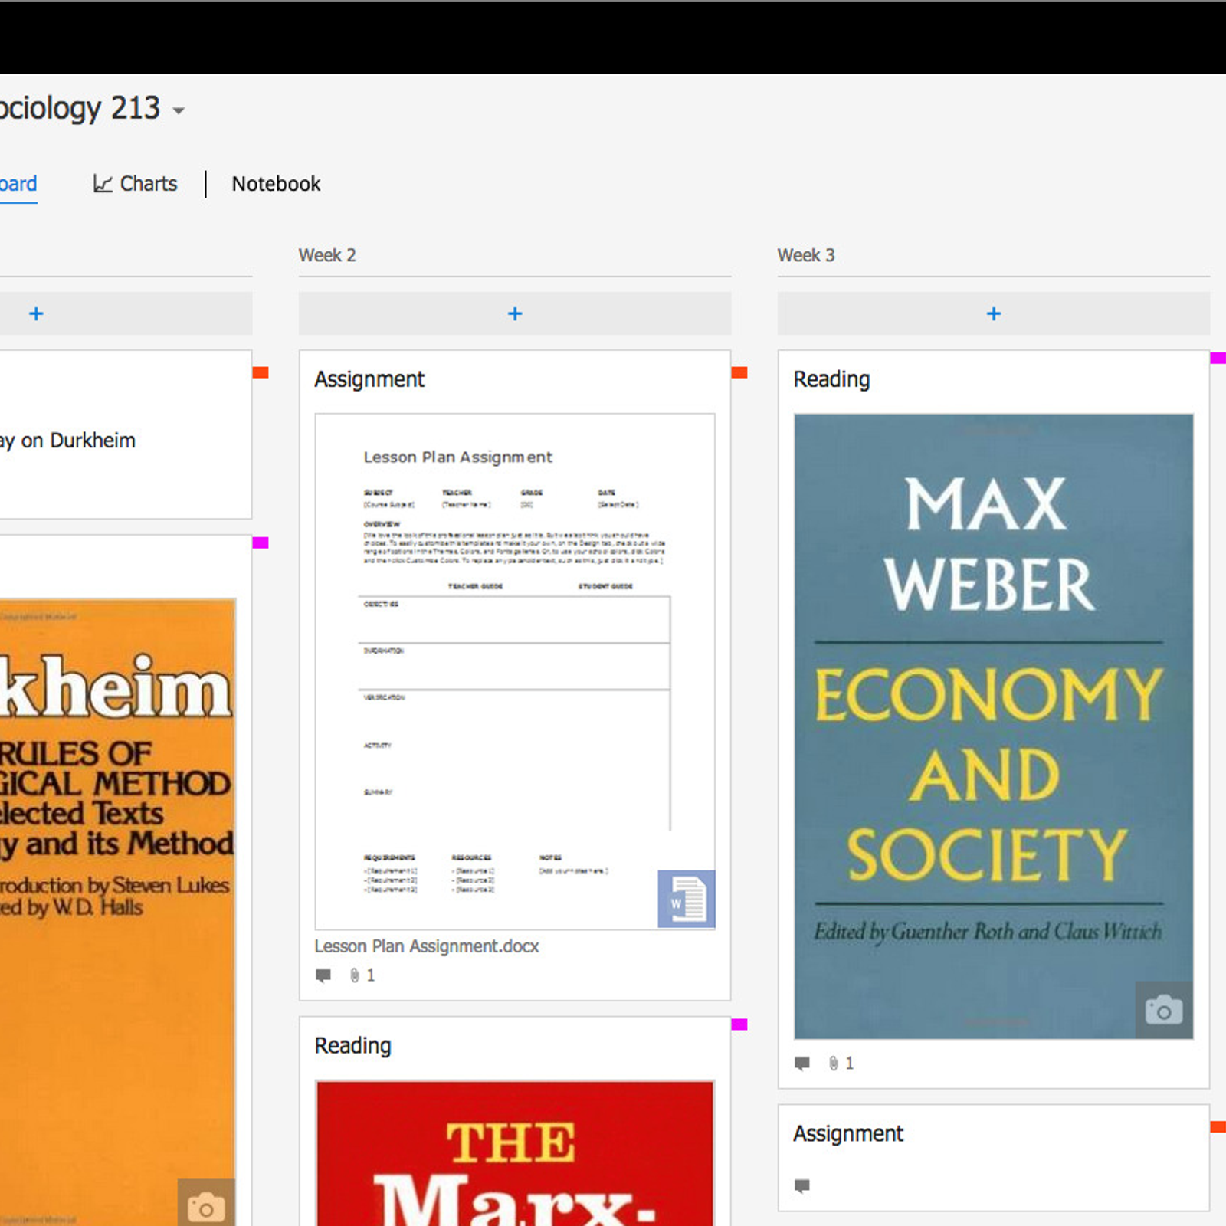This screenshot has height=1226, width=1226.
Task: Click the Word document icon on lesson plan
Action: 687,899
